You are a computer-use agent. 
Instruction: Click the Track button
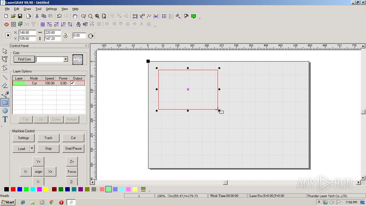click(48, 138)
